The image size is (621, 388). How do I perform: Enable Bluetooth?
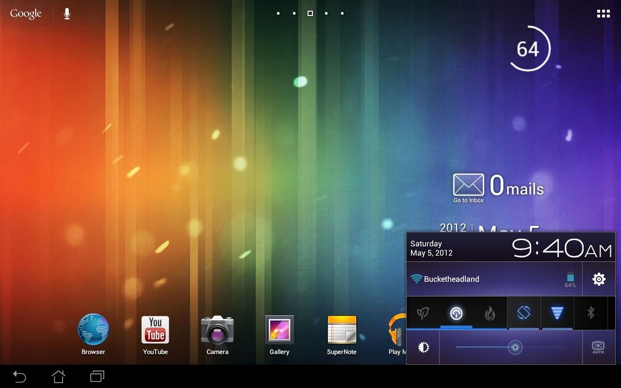[x=591, y=313]
